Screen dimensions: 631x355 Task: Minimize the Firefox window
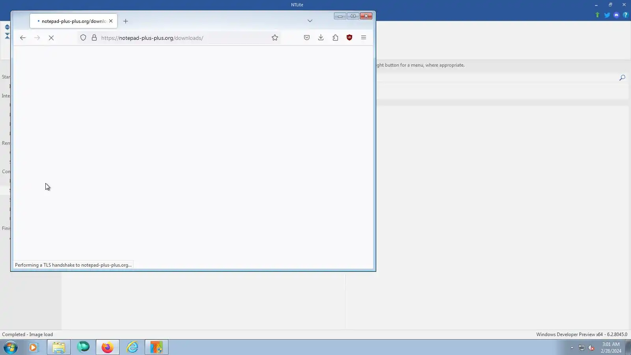340,16
